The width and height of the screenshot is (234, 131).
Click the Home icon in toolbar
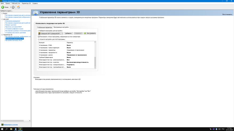click(18, 7)
